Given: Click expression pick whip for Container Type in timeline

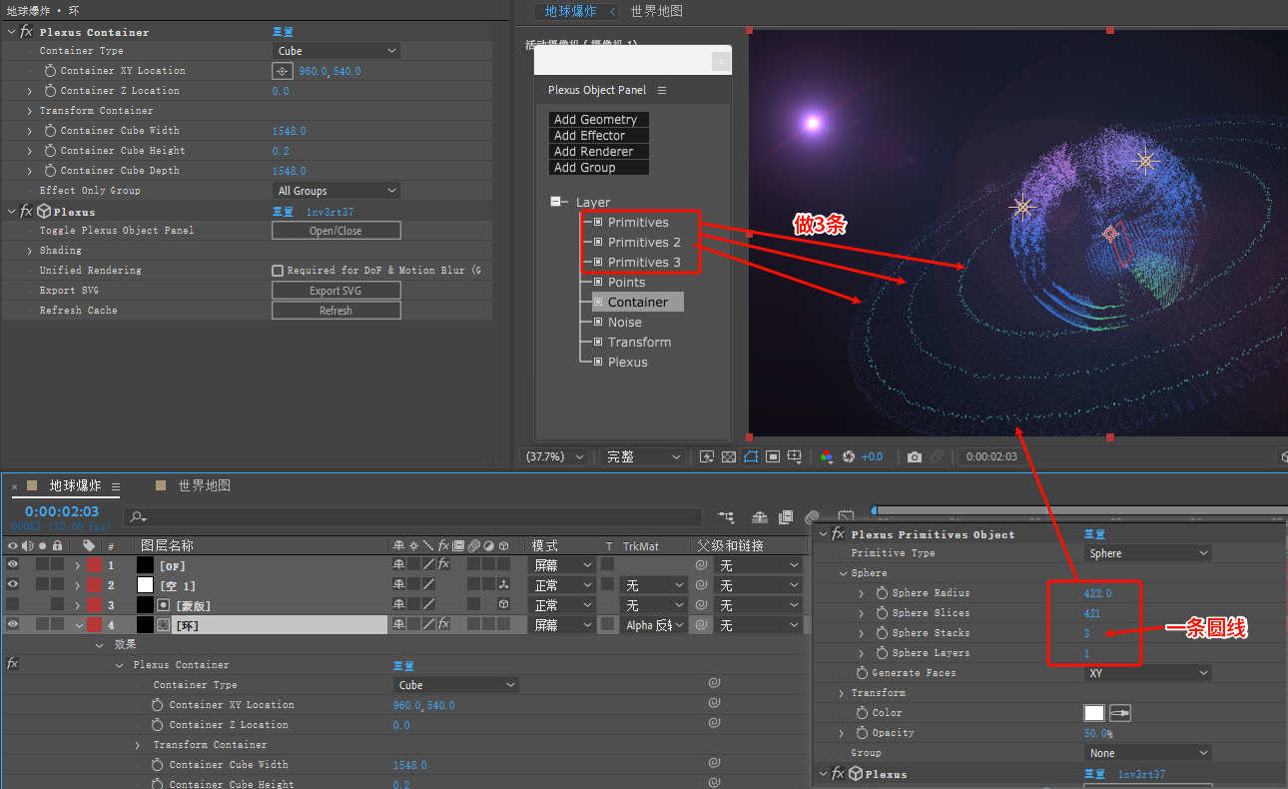Looking at the screenshot, I should (x=715, y=685).
